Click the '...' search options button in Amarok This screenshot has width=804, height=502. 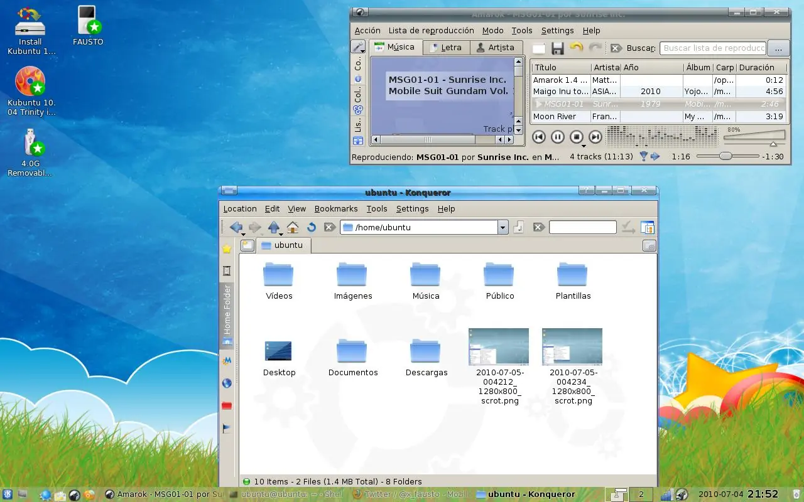click(779, 48)
